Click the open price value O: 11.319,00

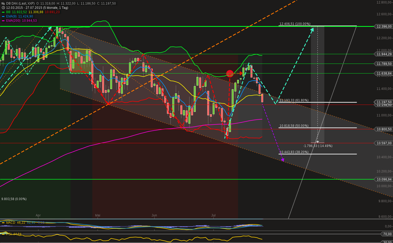tap(46, 3)
